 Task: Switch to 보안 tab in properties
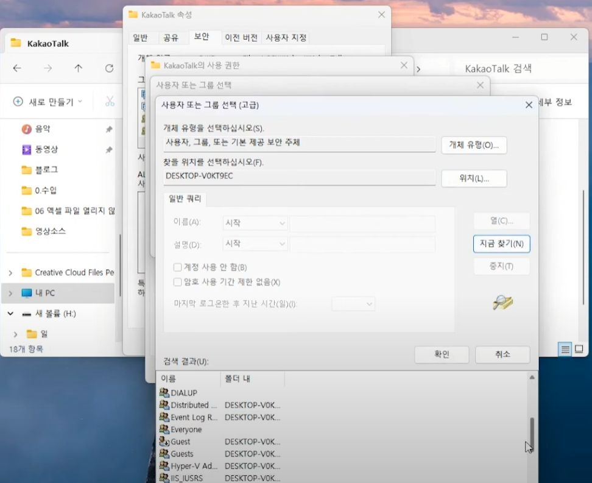(x=202, y=37)
